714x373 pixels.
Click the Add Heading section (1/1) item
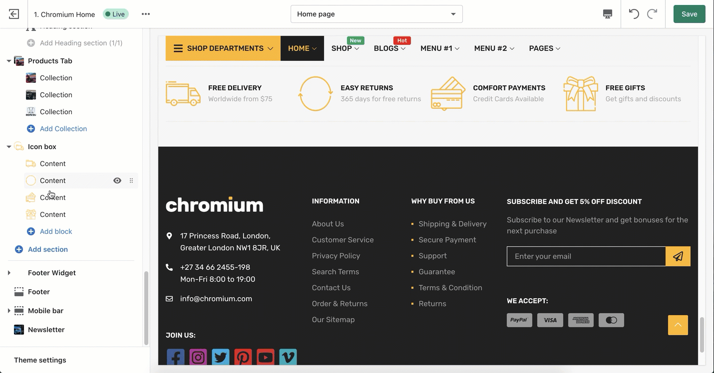click(81, 43)
